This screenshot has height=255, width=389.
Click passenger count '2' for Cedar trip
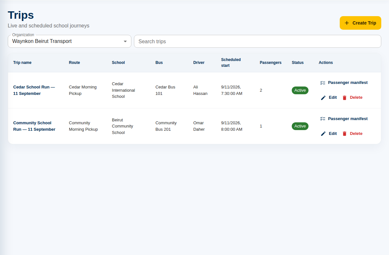(261, 90)
